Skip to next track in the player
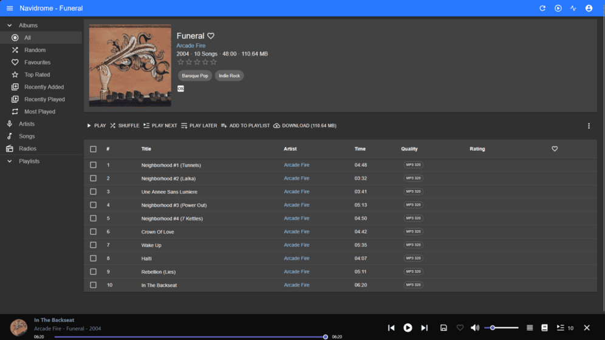 pos(425,328)
